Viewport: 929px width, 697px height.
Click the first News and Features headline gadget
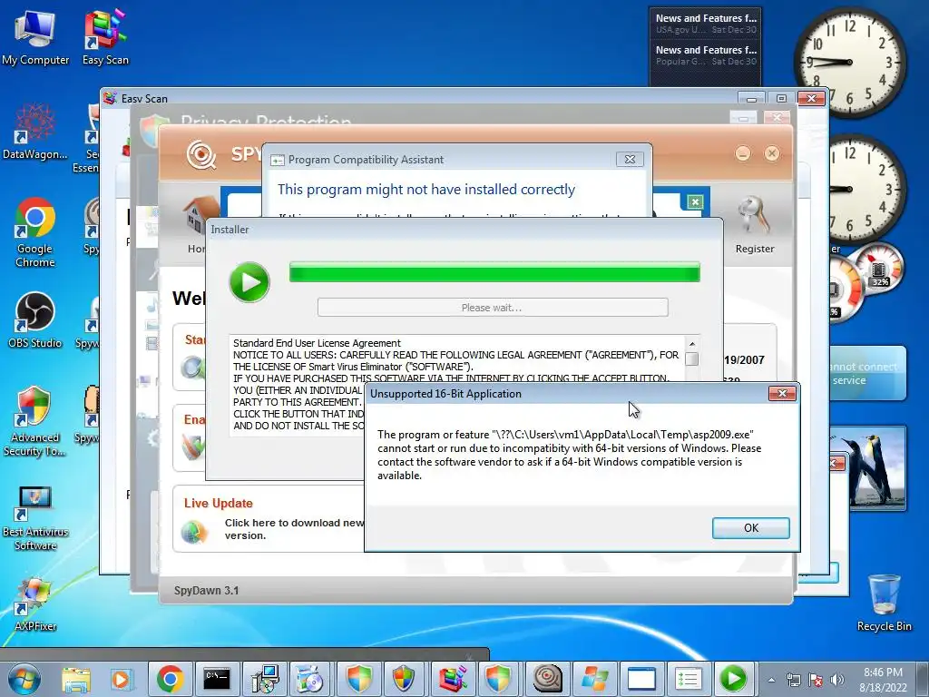tap(706, 23)
